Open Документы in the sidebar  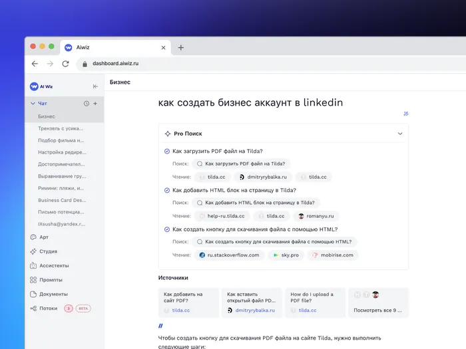(x=53, y=294)
